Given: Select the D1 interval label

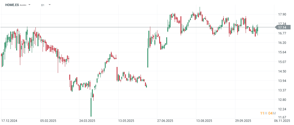Looking at the screenshot, I should [43, 5].
